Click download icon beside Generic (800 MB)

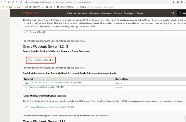coord(30,60)
